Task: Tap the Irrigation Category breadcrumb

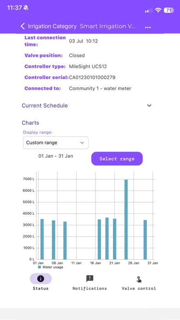Action: click(52, 26)
